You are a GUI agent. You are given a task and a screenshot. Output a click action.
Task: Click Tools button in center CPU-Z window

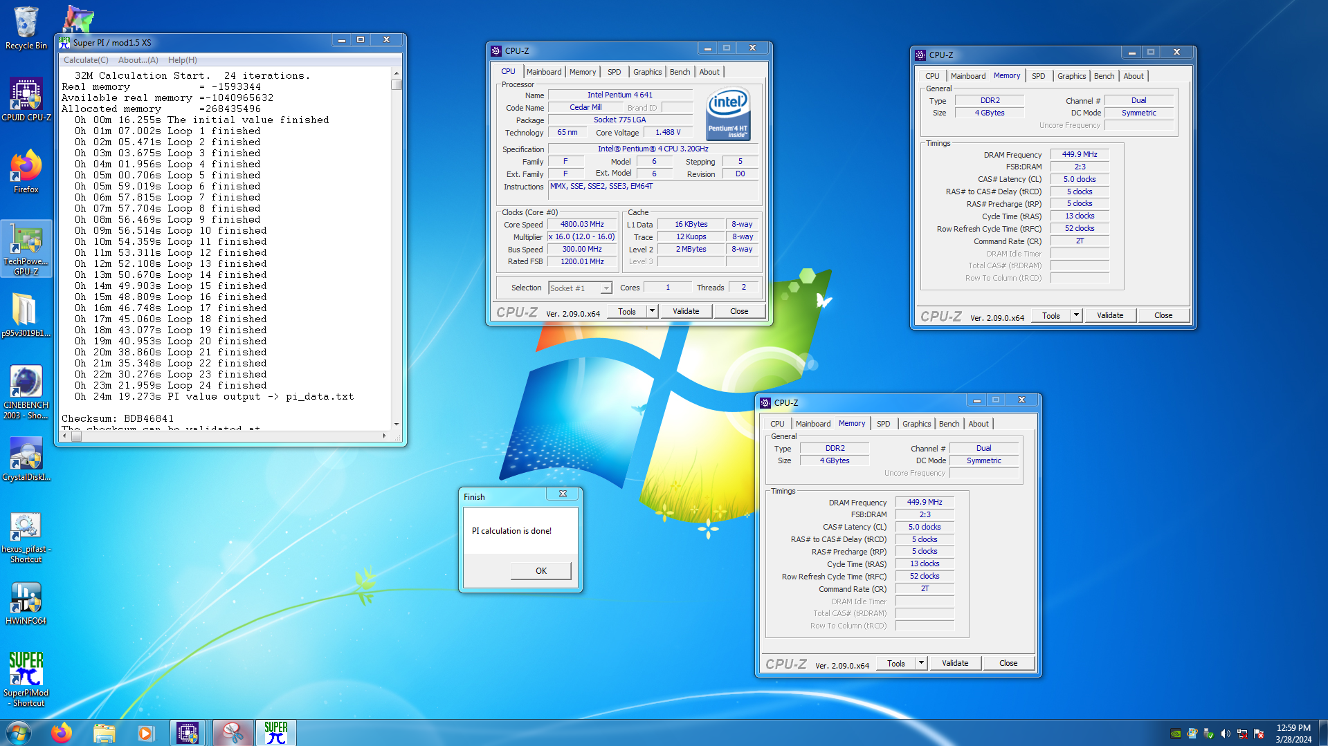click(x=627, y=311)
